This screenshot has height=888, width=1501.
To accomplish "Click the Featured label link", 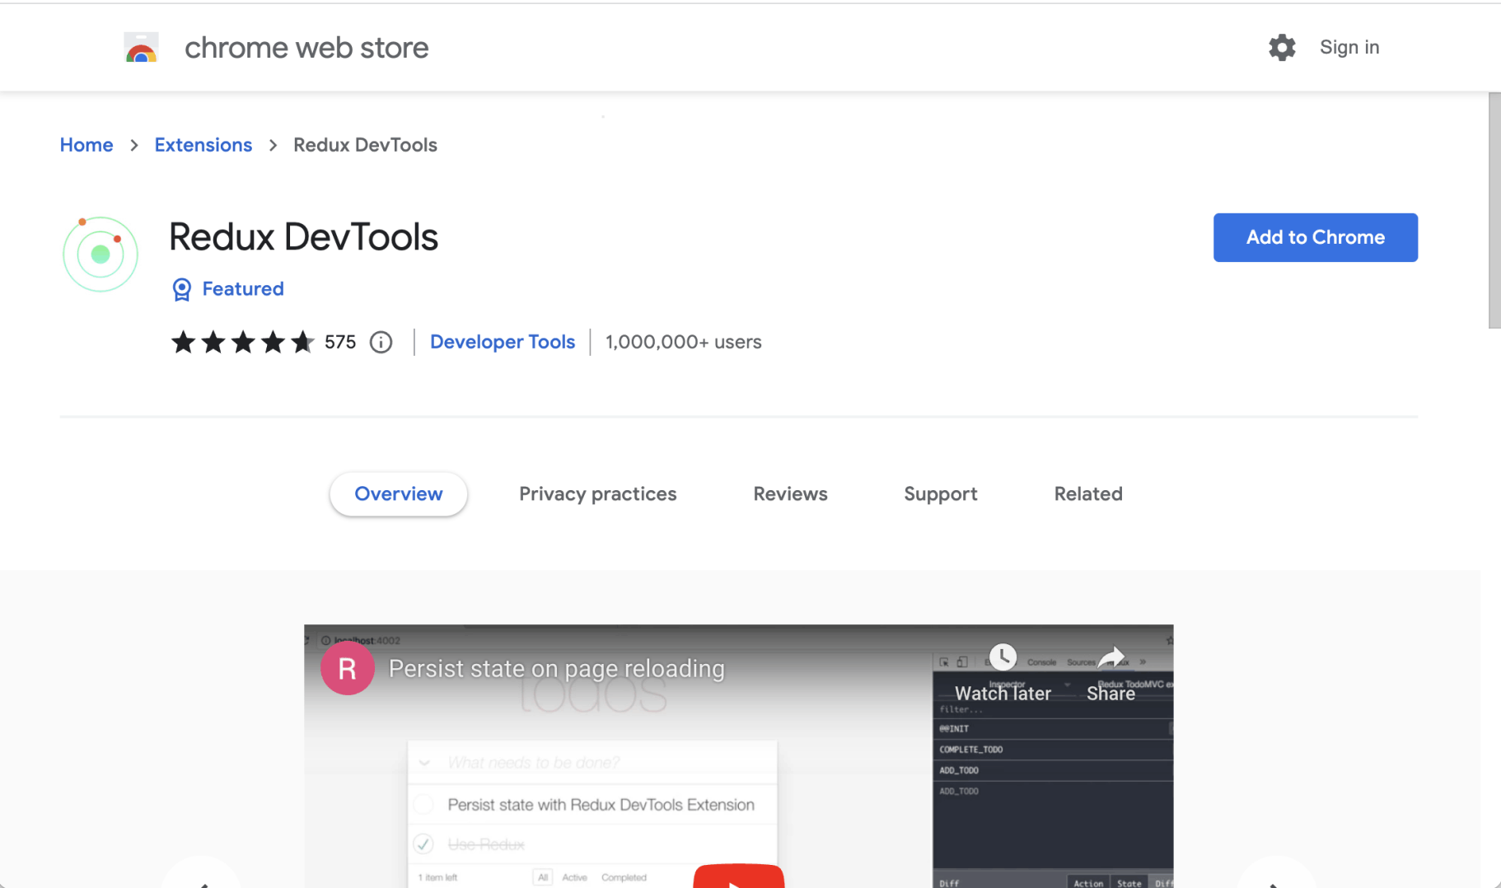I will (x=243, y=289).
